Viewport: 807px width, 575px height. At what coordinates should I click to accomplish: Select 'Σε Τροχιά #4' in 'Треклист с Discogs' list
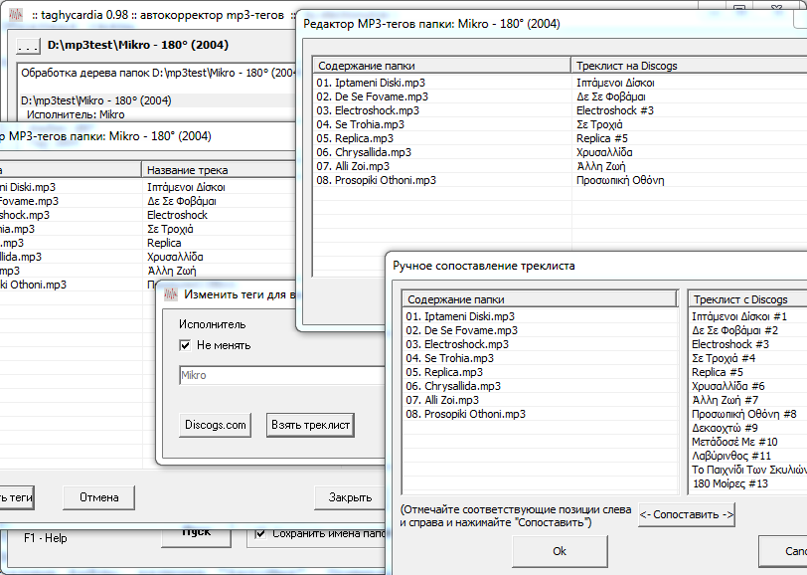tap(724, 358)
